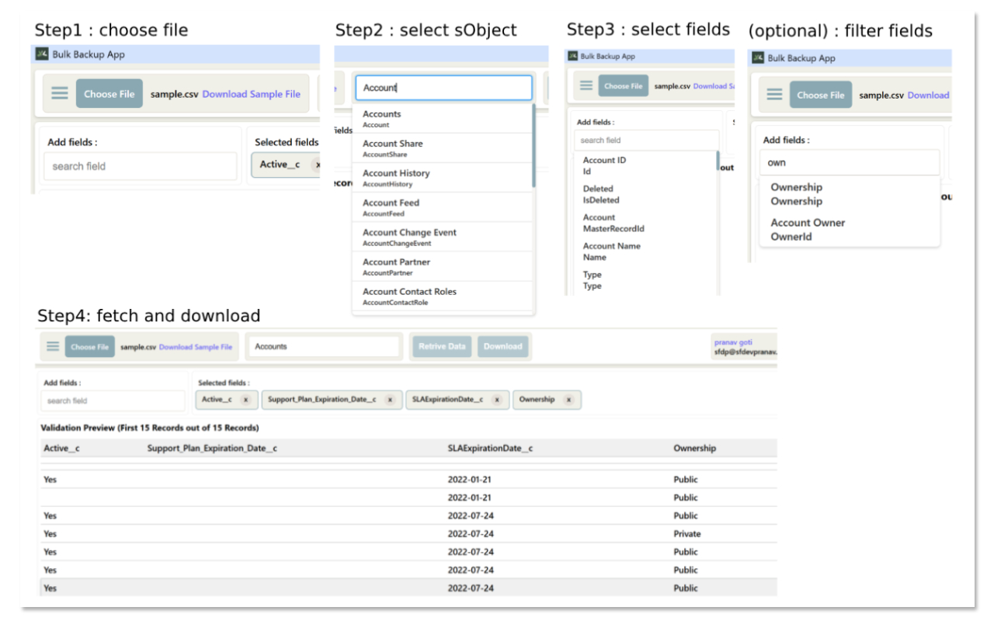Screen dimensions: 994x621
Task: Select Type field in Step3 list
Action: [x=645, y=280]
